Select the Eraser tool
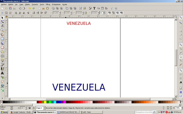The width and height of the screenshot is (183, 114). tap(2, 82)
